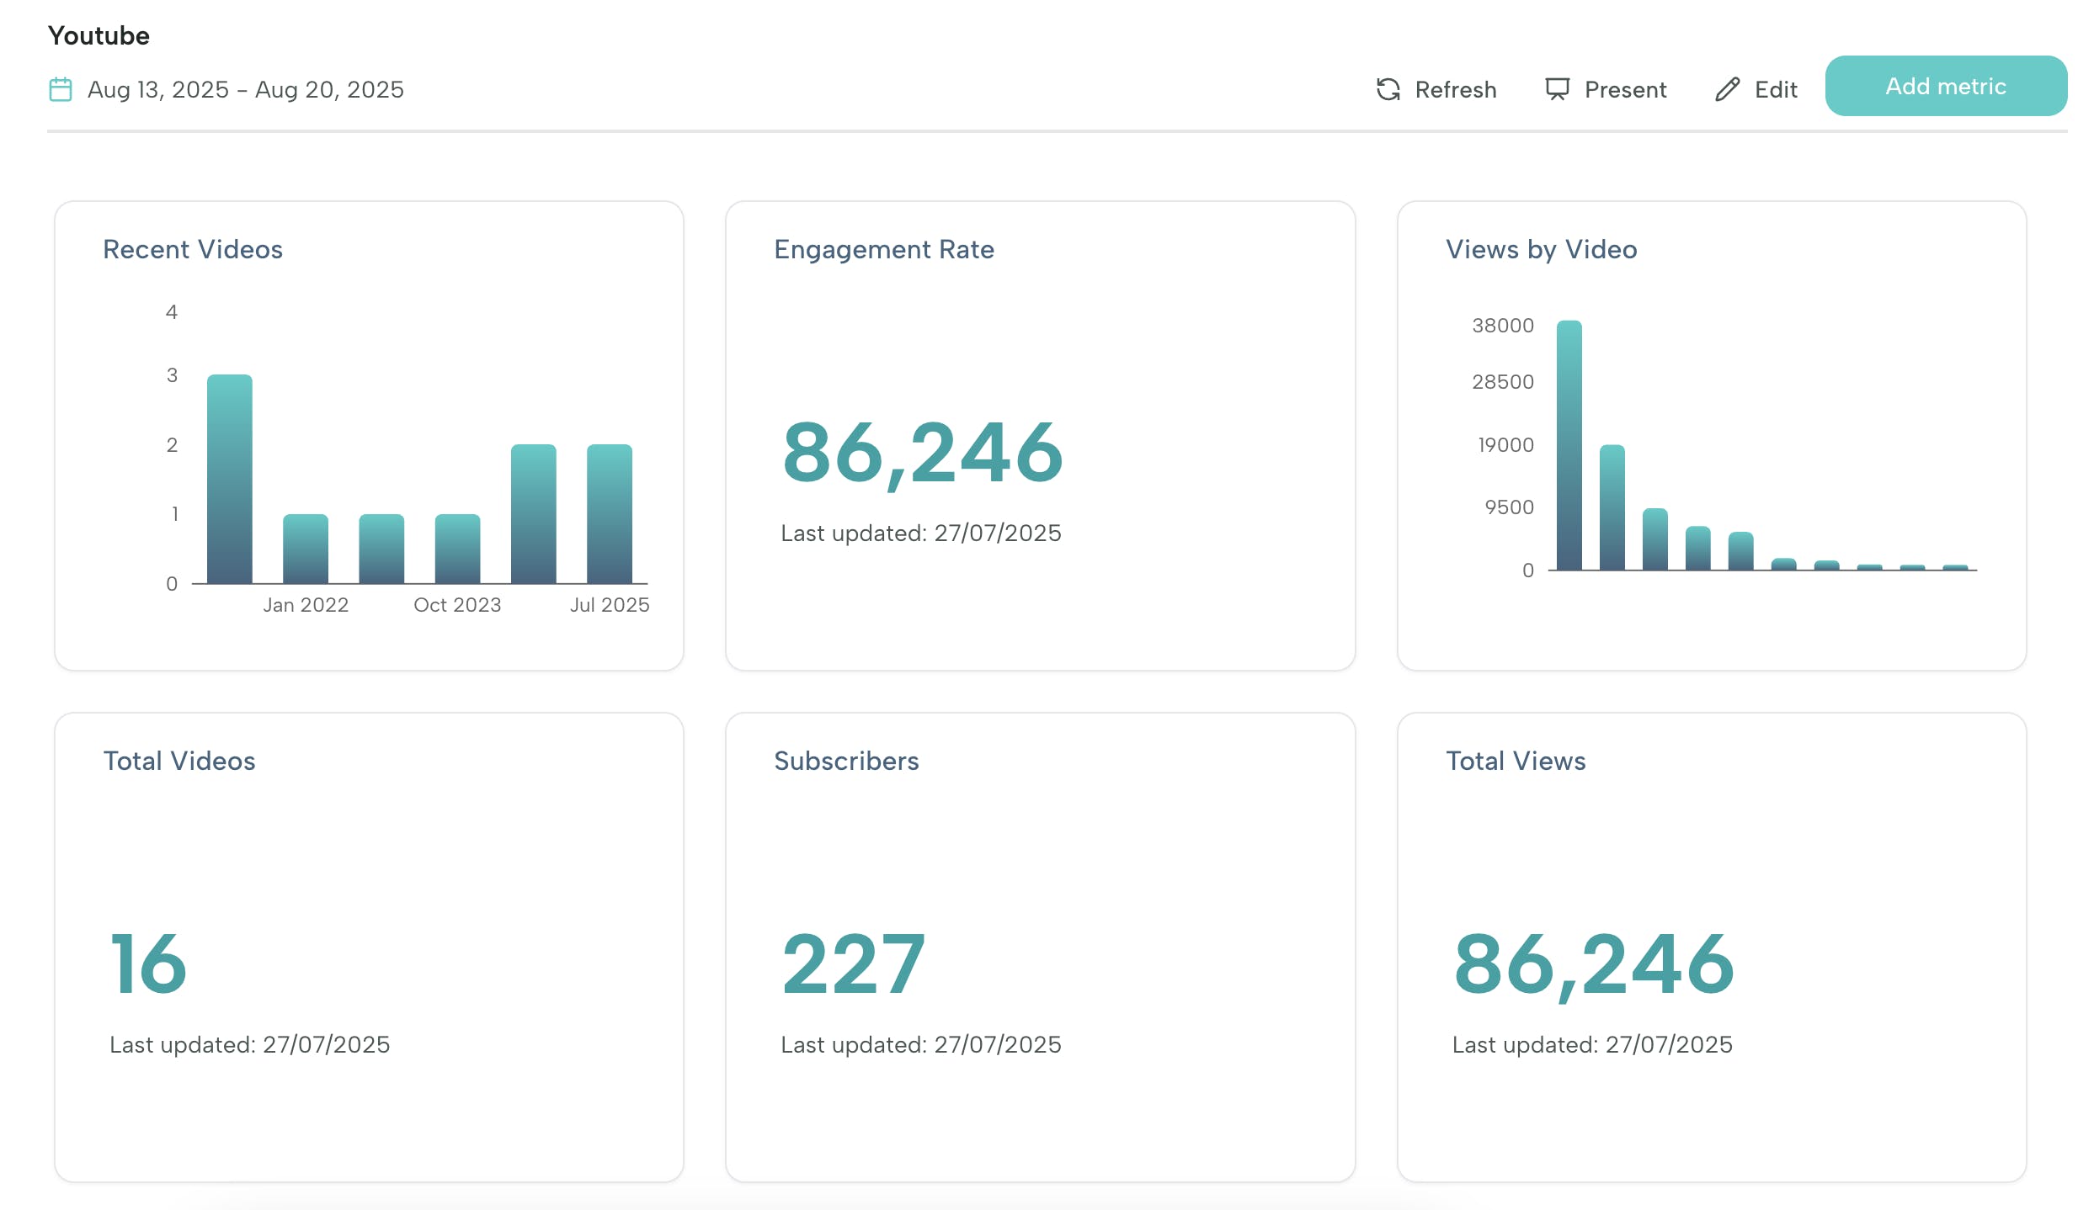Image resolution: width=2078 pixels, height=1210 pixels.
Task: Click the Edit label
Action: pyautogui.click(x=1776, y=89)
